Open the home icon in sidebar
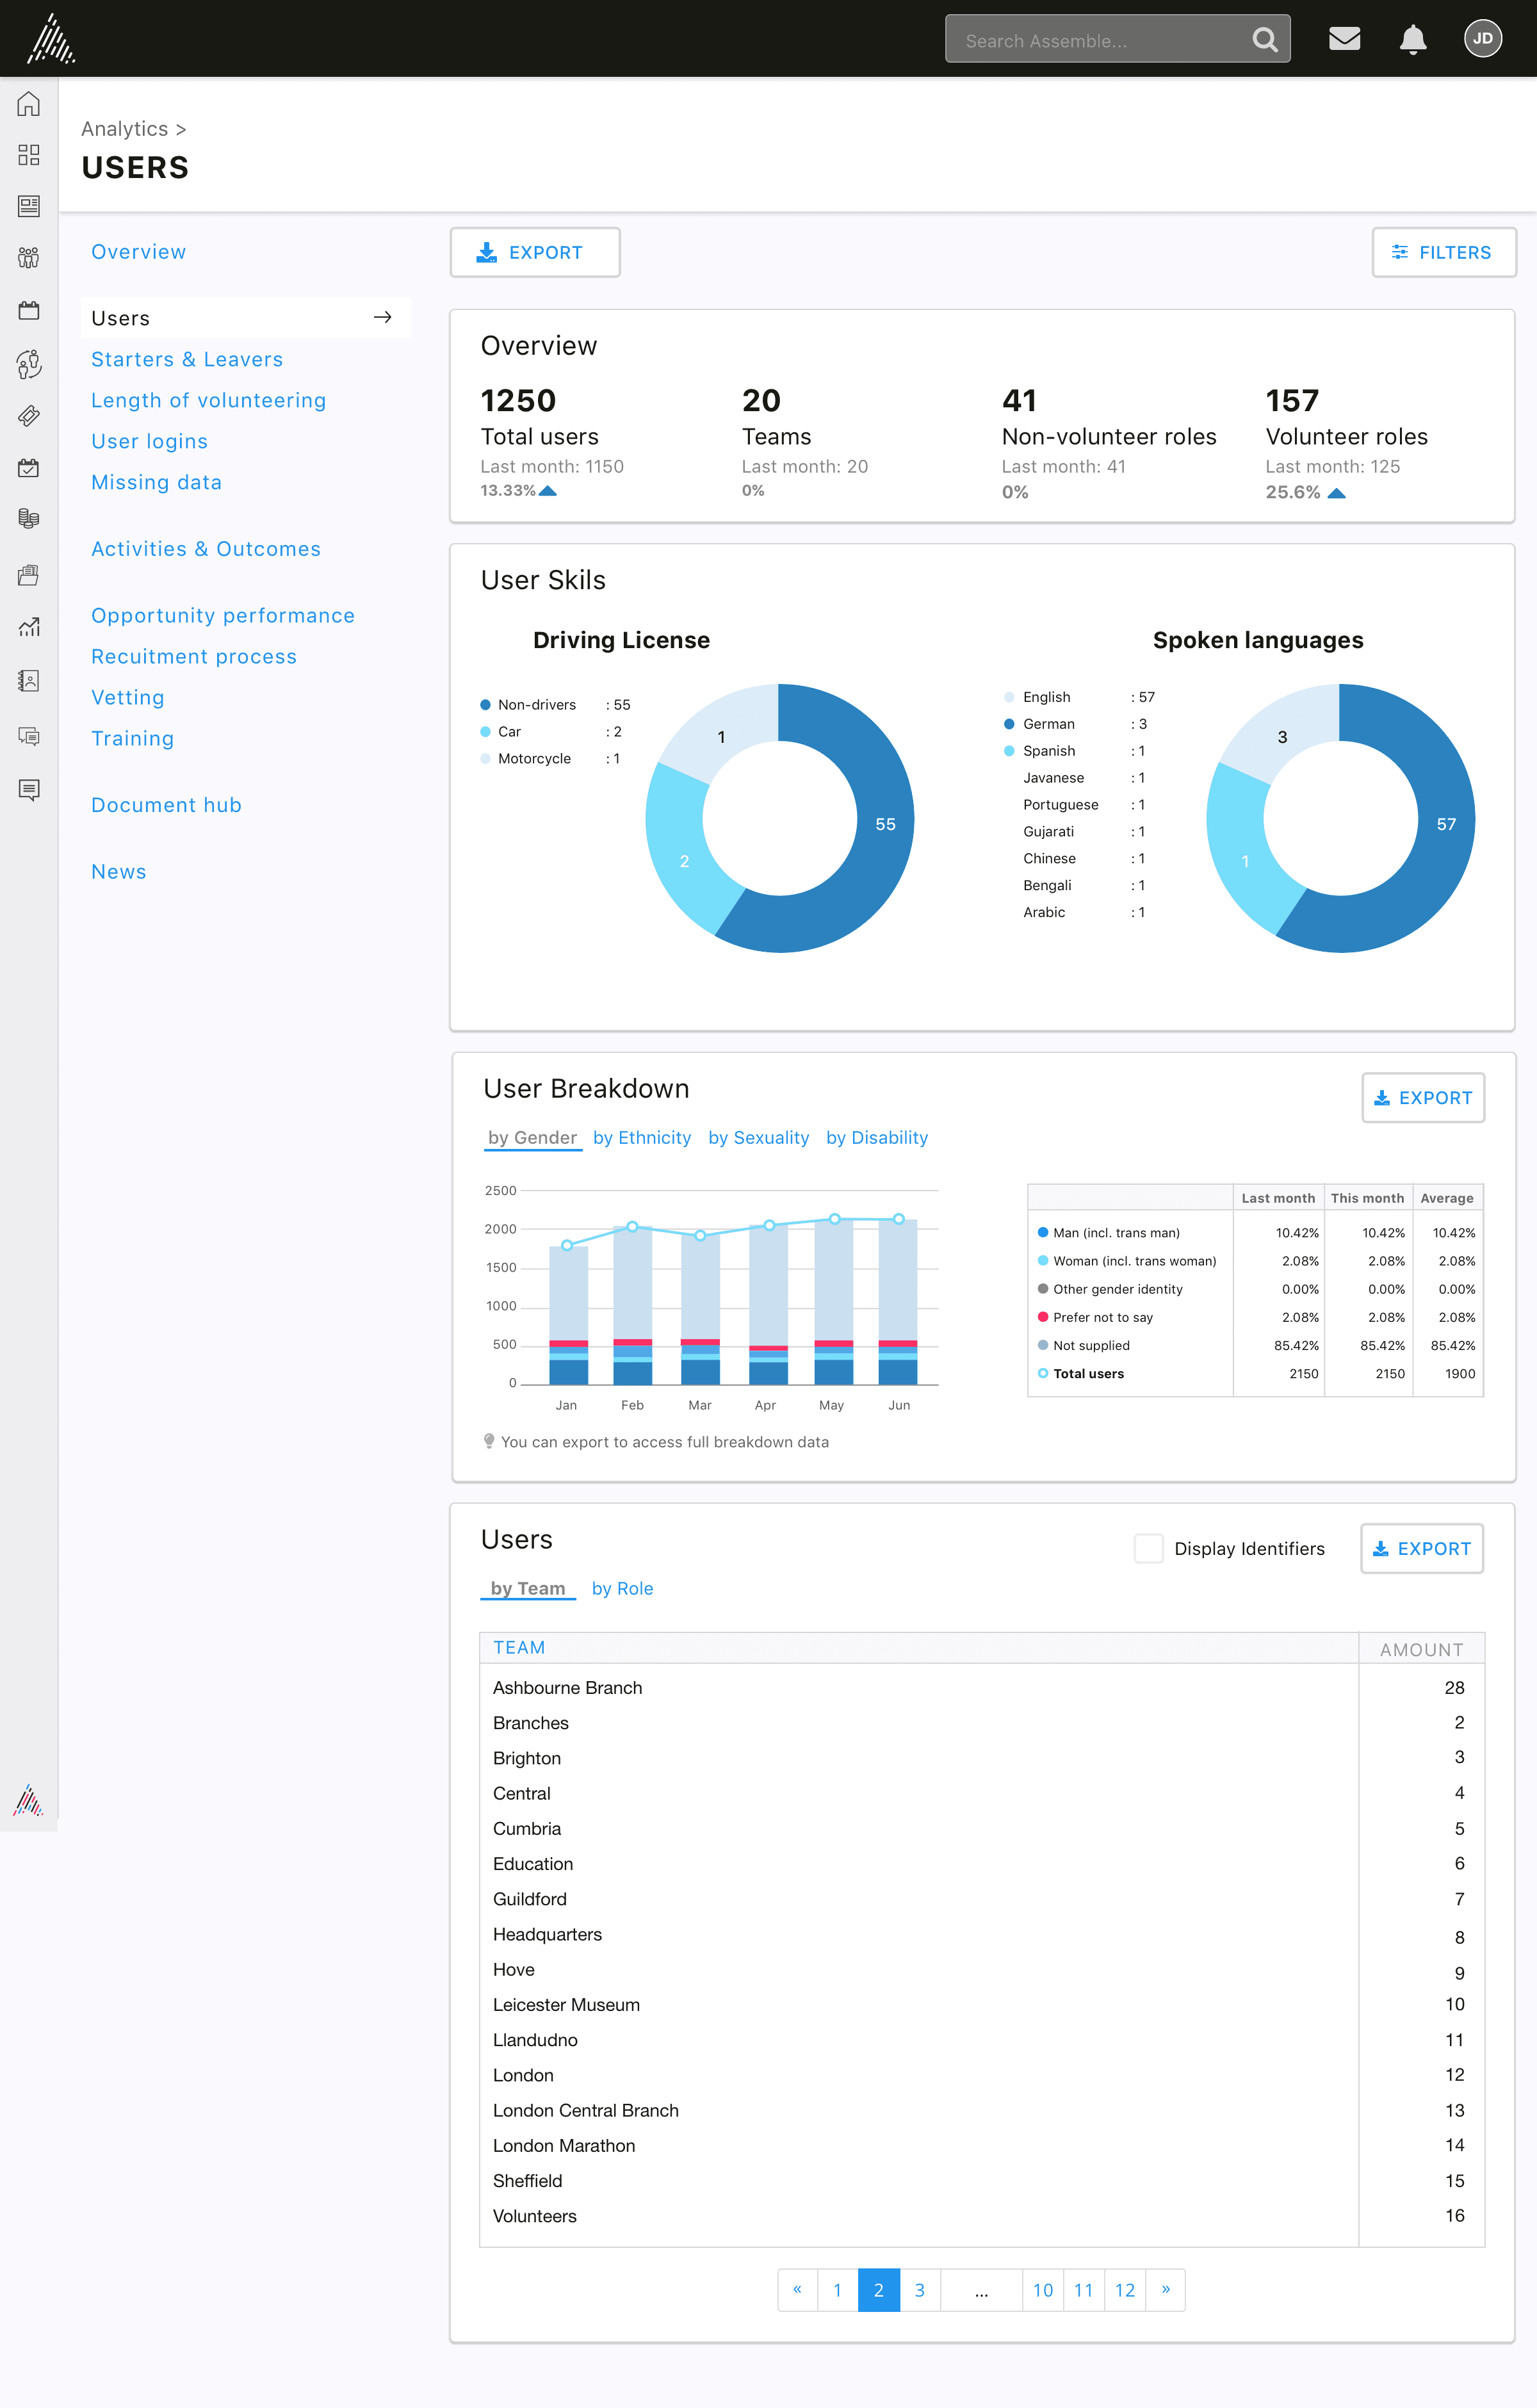The height and width of the screenshot is (2408, 1537). tap(29, 104)
